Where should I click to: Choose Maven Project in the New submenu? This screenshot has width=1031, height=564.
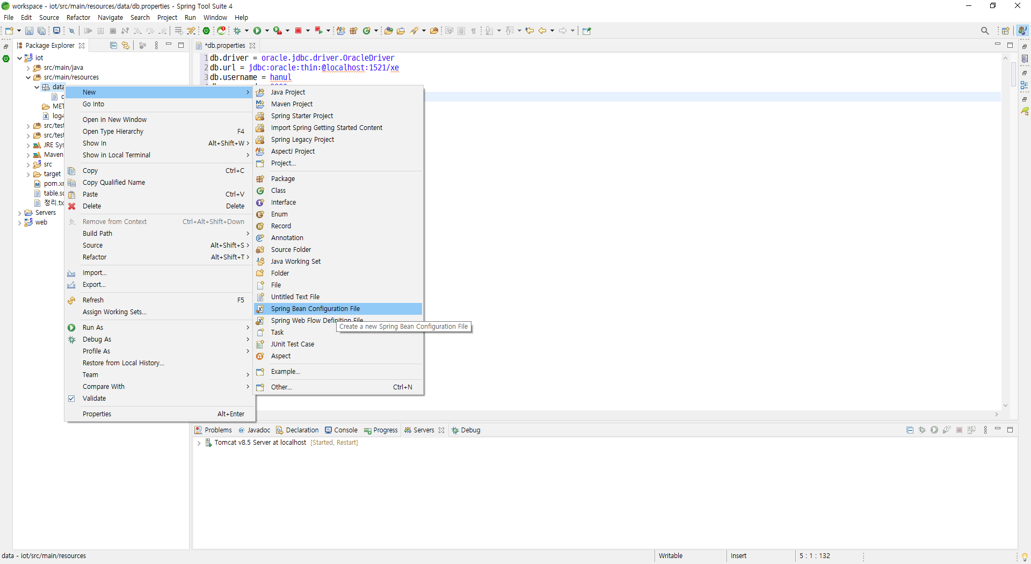338,104
